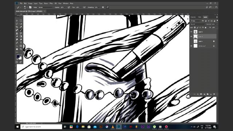Image resolution: width=233 pixels, height=131 pixels.
Task: Select the History Brush tool
Action: click(x=21, y=33)
